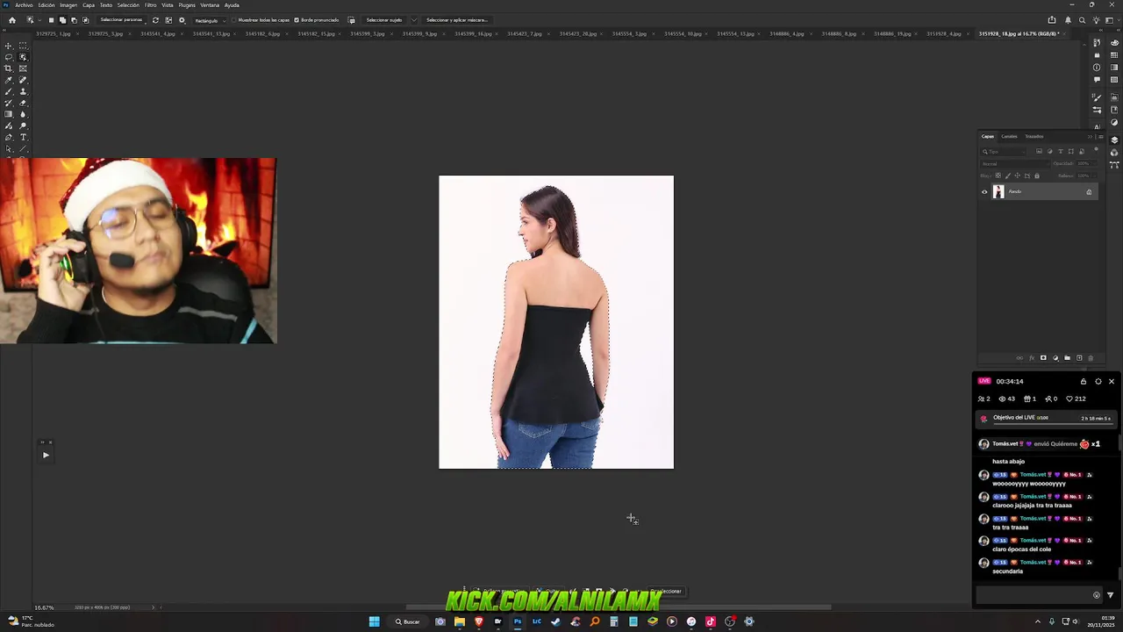Select the Clone Stamp tool
Image resolution: width=1123 pixels, height=632 pixels.
tap(23, 91)
